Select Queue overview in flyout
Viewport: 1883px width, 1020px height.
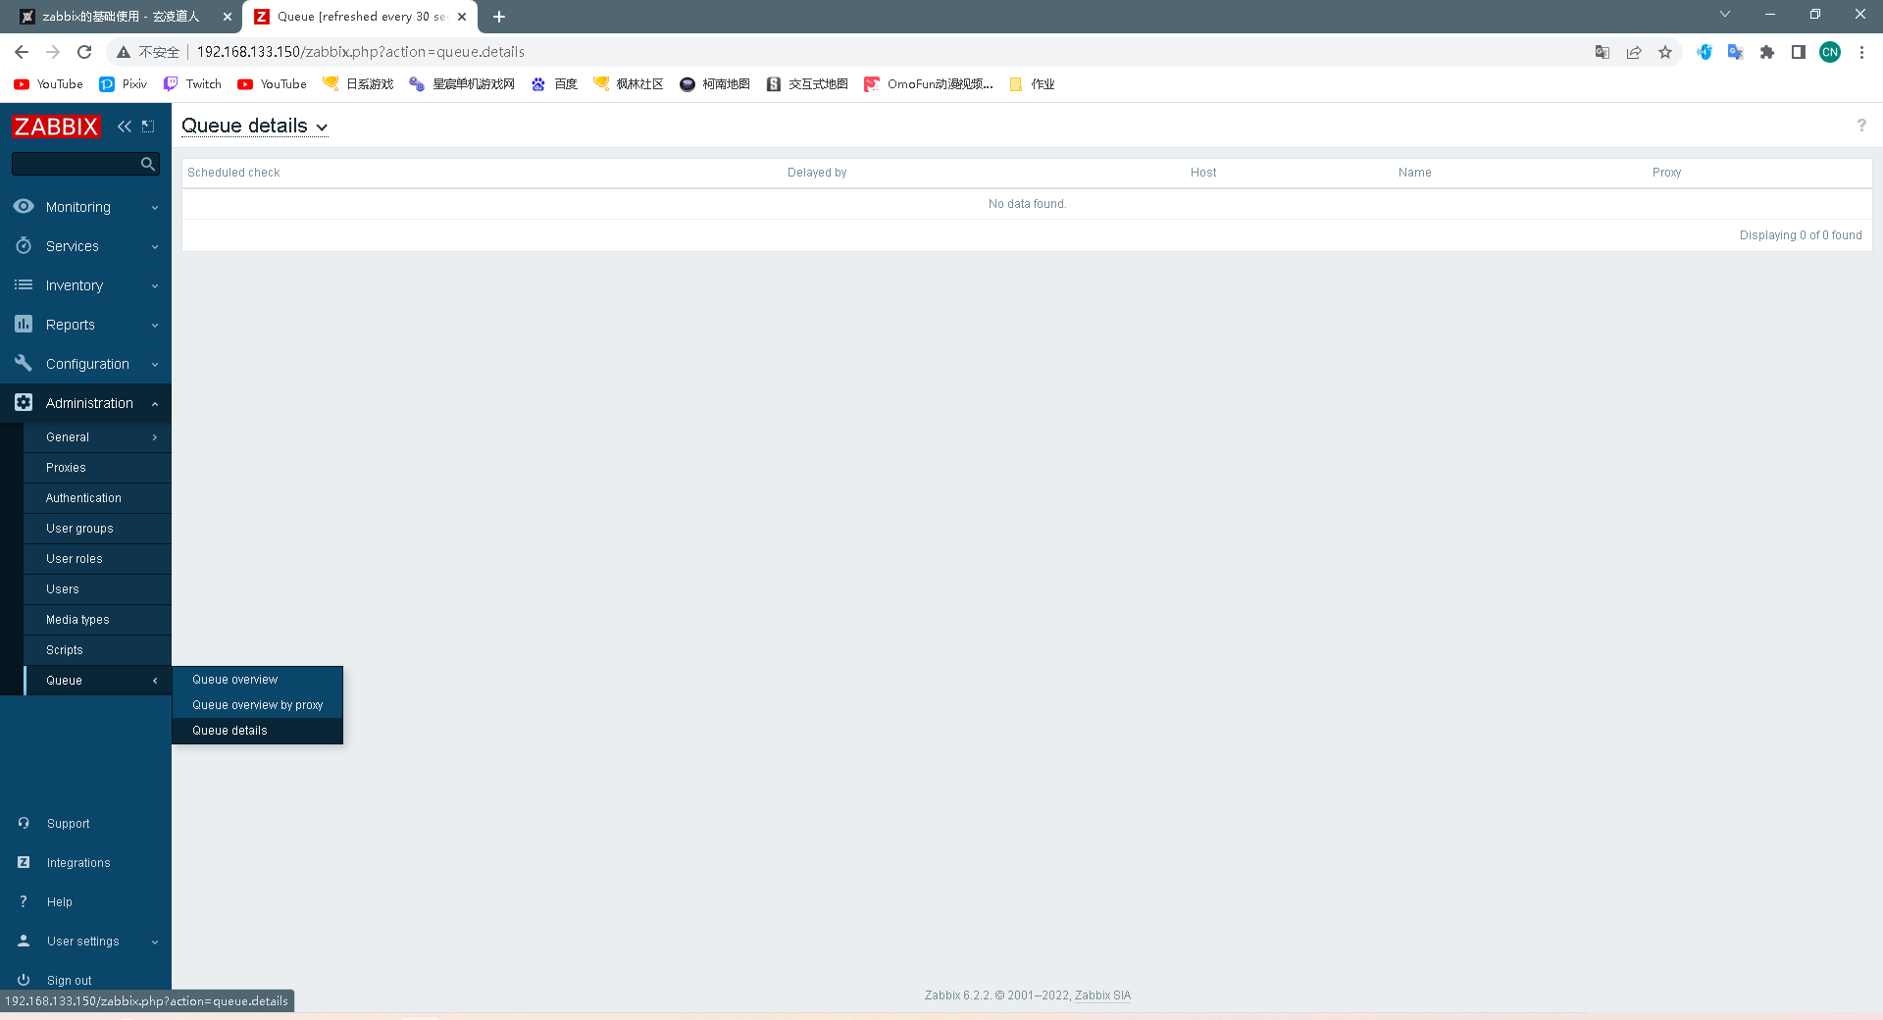(x=257, y=680)
